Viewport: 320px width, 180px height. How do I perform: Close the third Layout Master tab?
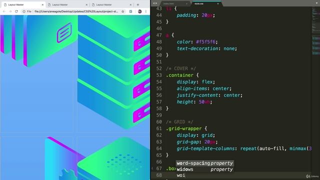[130, 4]
